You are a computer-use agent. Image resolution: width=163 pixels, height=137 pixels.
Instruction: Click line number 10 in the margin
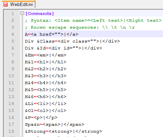(x=11, y=76)
